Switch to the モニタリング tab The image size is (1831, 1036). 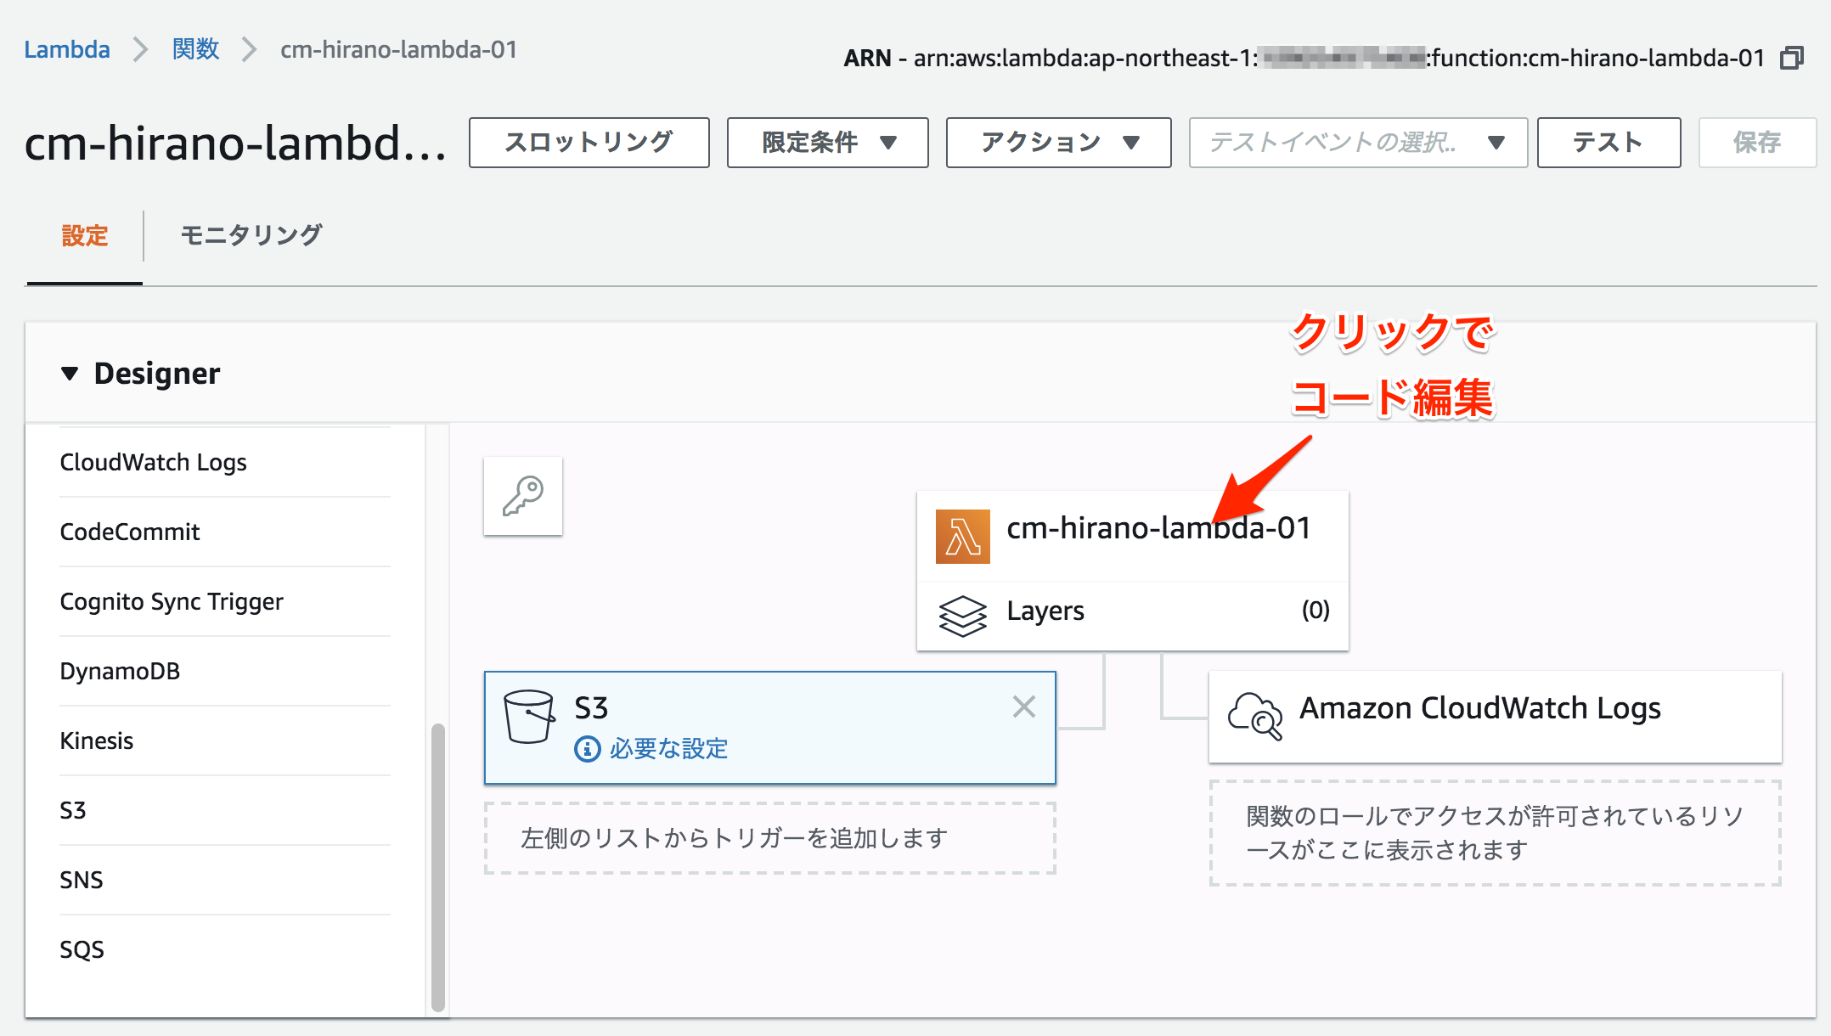pyautogui.click(x=251, y=235)
